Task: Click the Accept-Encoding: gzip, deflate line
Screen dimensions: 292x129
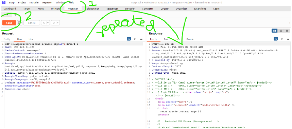Action: 27,76
